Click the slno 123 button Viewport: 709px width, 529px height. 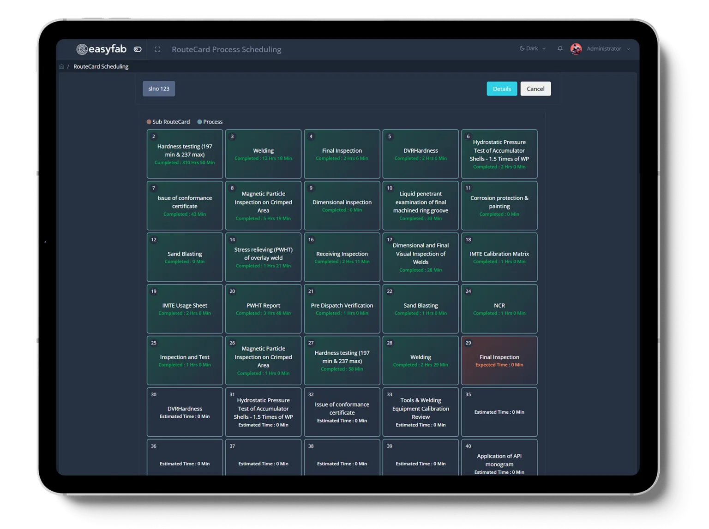[159, 89]
